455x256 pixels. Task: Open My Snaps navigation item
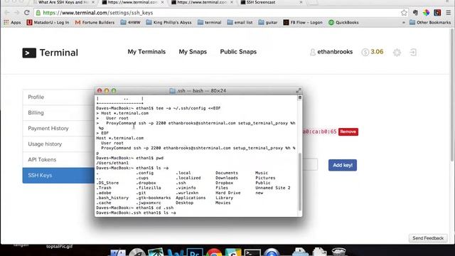pos(193,52)
